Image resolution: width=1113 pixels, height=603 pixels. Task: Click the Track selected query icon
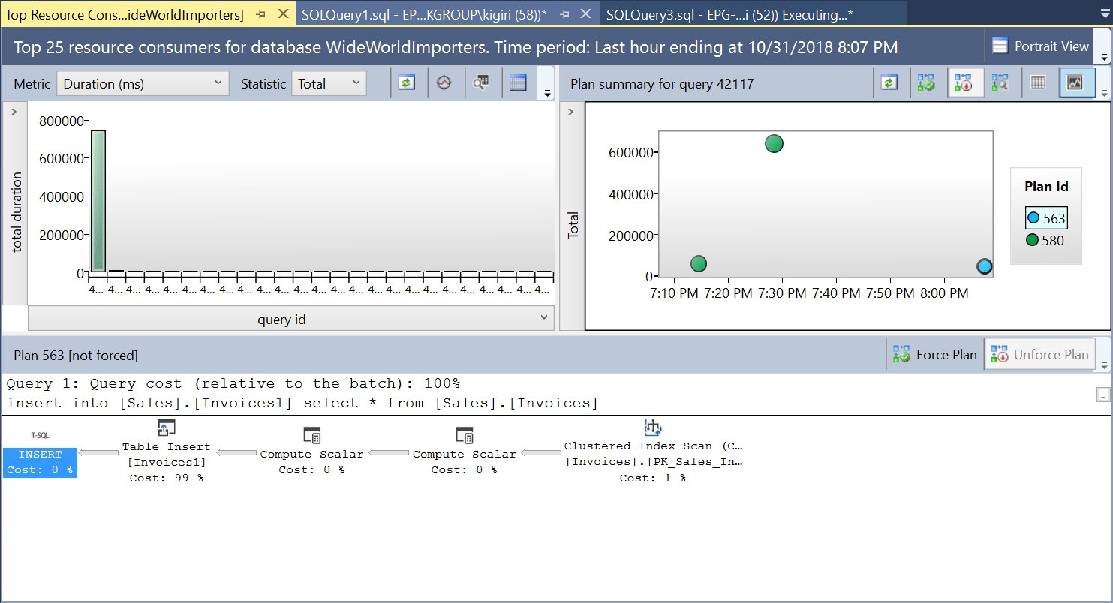point(444,83)
